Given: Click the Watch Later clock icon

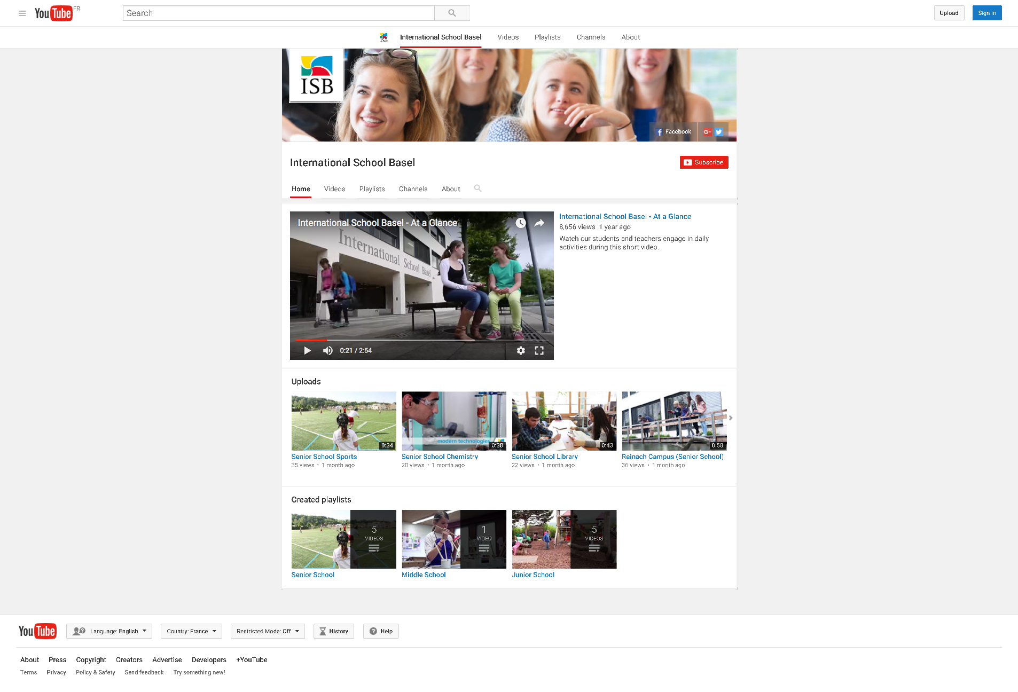Looking at the screenshot, I should [521, 223].
